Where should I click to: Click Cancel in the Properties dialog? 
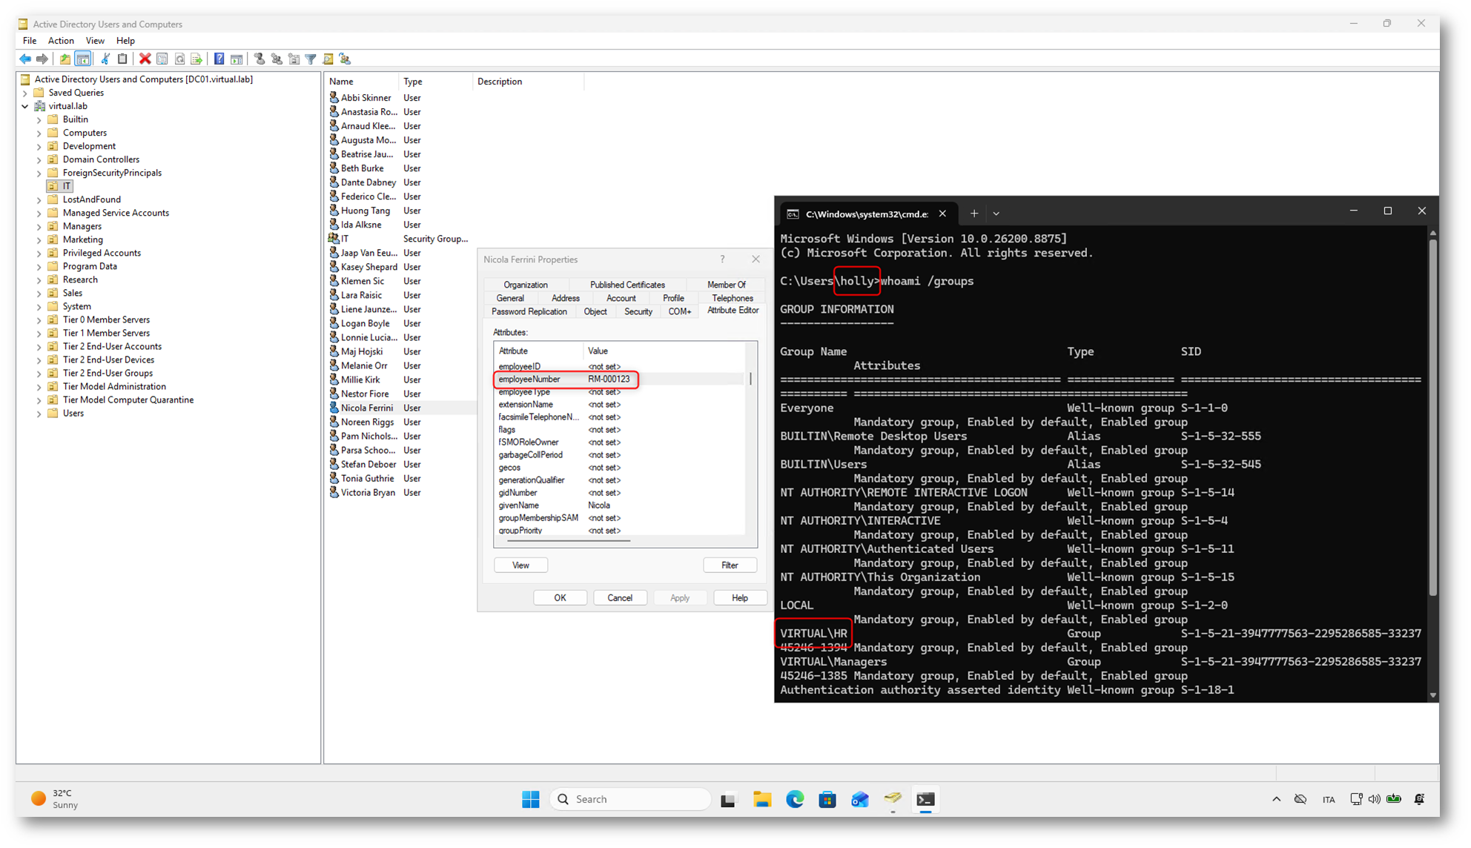[x=620, y=597]
